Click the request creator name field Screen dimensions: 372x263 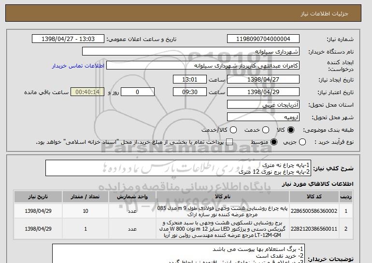pyautogui.click(x=203, y=66)
